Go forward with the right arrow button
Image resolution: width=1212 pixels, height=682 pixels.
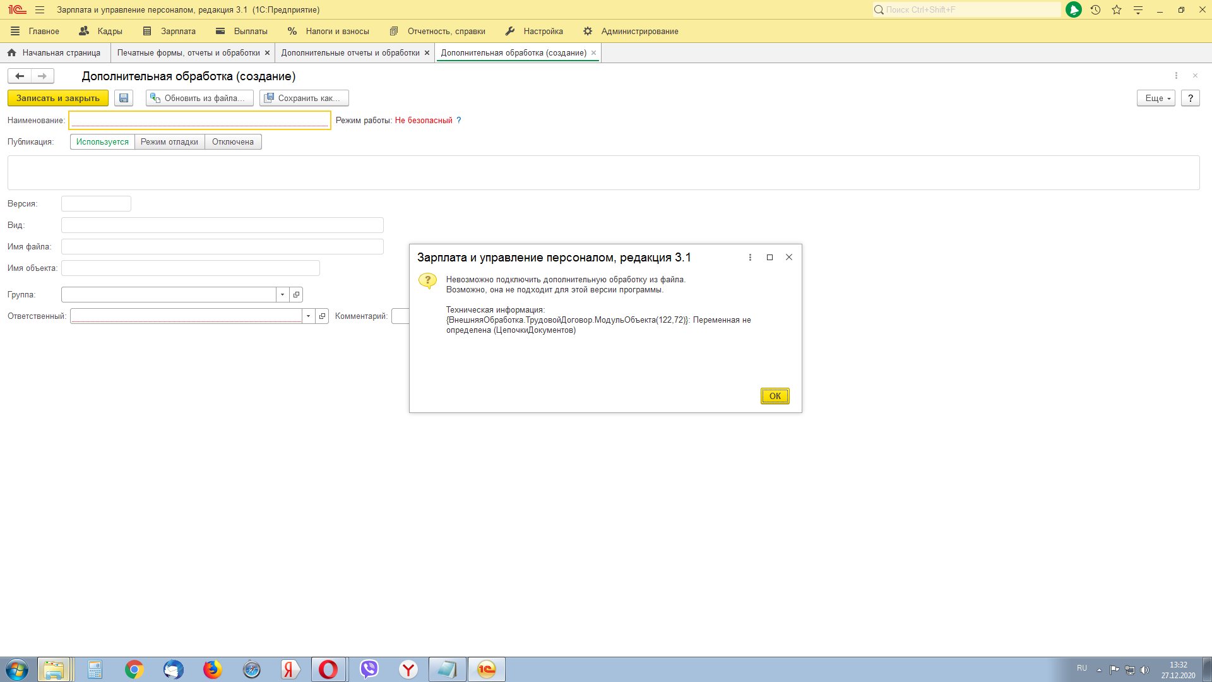click(42, 76)
